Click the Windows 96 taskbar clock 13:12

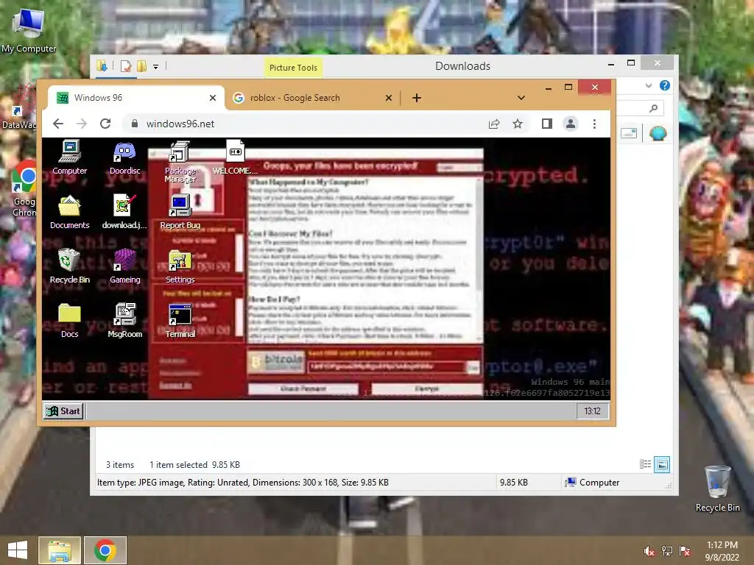coord(592,411)
